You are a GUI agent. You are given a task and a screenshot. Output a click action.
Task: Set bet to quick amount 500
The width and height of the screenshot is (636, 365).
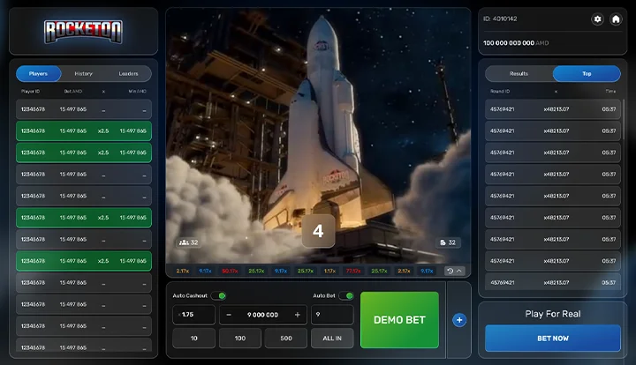pyautogui.click(x=286, y=339)
